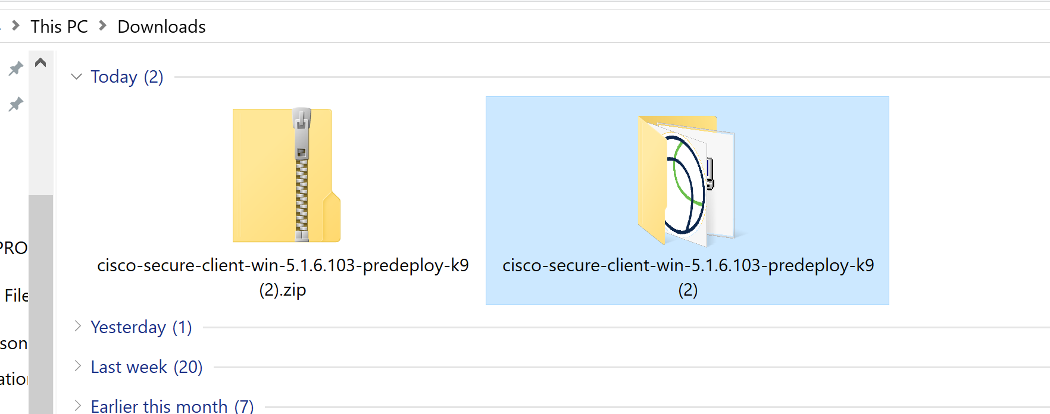The image size is (1050, 414).
Task: Click the This PC breadcrumb
Action: pyautogui.click(x=60, y=26)
